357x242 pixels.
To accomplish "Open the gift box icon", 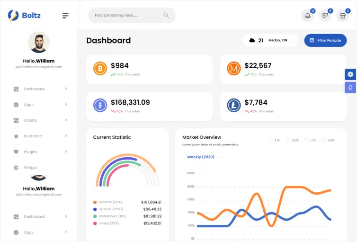I will [x=343, y=16].
